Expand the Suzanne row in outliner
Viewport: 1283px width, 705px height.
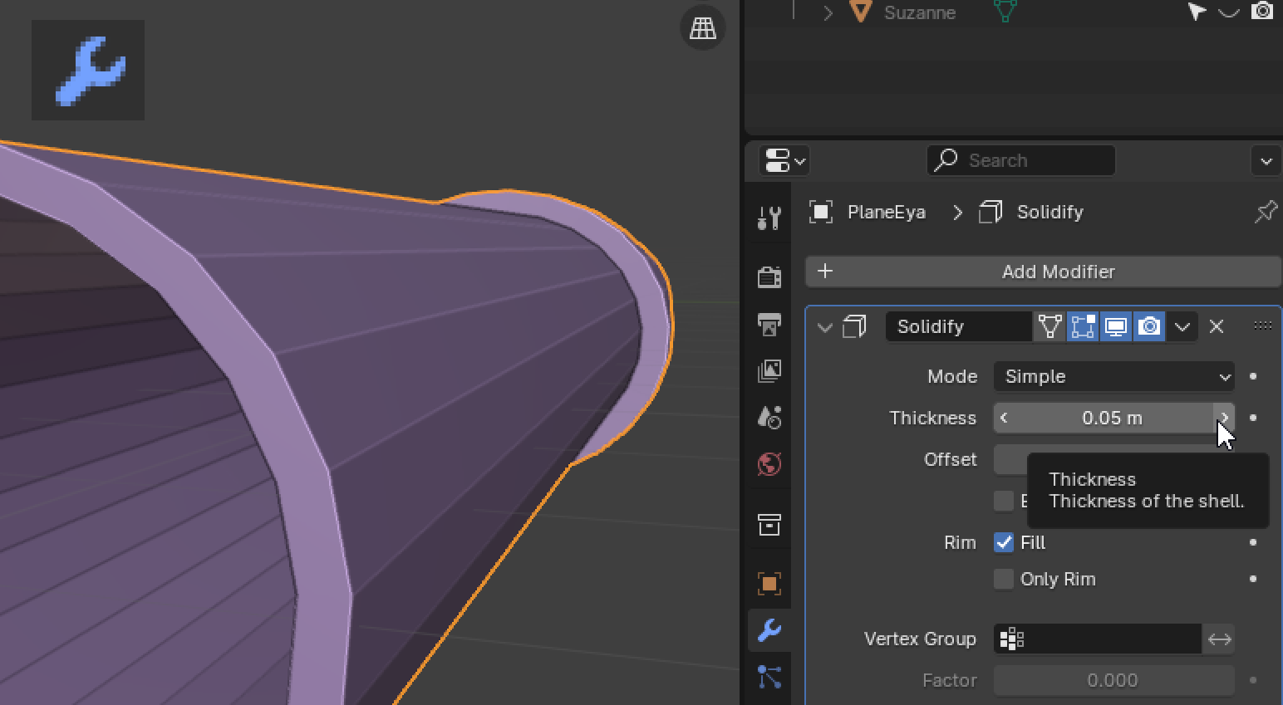pyautogui.click(x=828, y=12)
